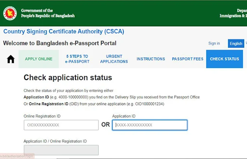Click the Country Signing Certificate Authority (CSCA) link
This screenshot has height=159, width=247.
(64, 31)
